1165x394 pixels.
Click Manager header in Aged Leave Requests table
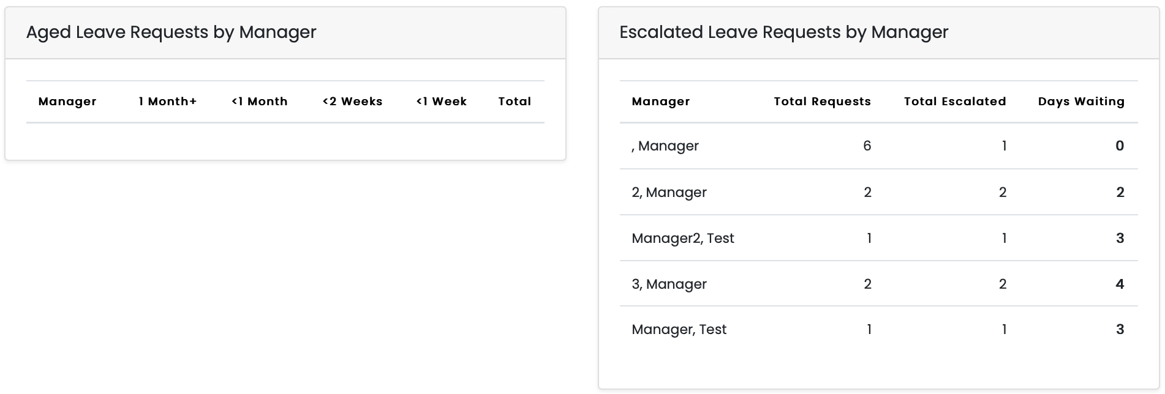point(67,102)
